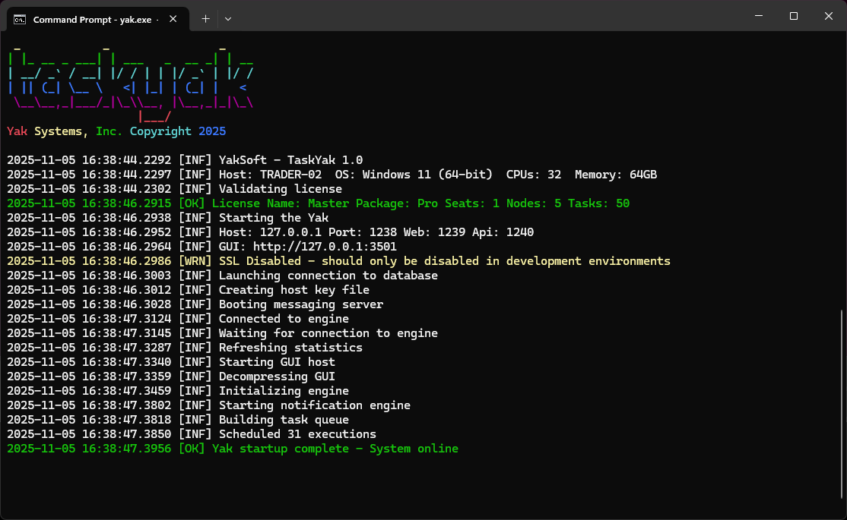Screen dimensions: 847x520
Task: Maximize the terminal window
Action: tap(794, 16)
